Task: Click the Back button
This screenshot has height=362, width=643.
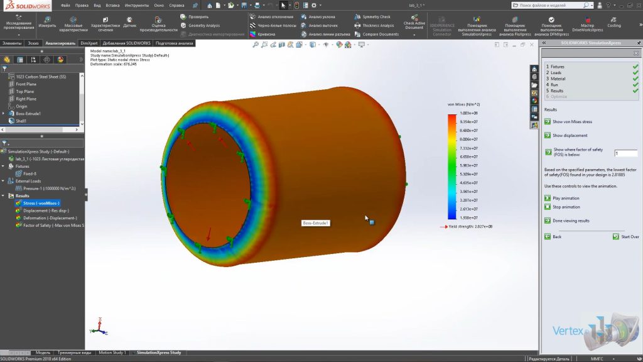Action: coord(553,237)
